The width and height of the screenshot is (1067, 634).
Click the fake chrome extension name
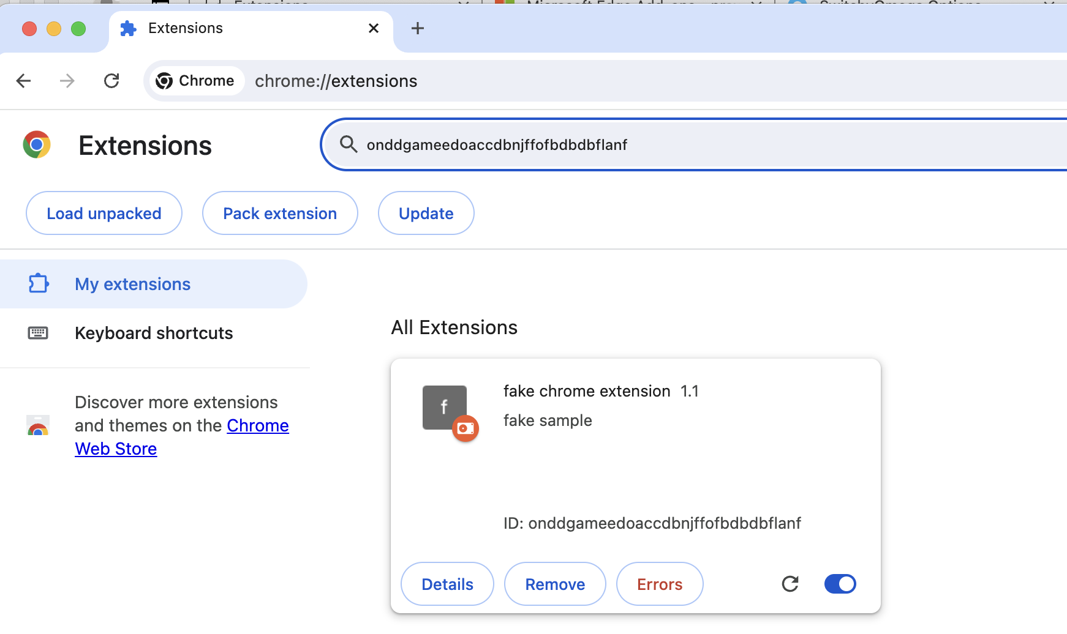(x=587, y=391)
